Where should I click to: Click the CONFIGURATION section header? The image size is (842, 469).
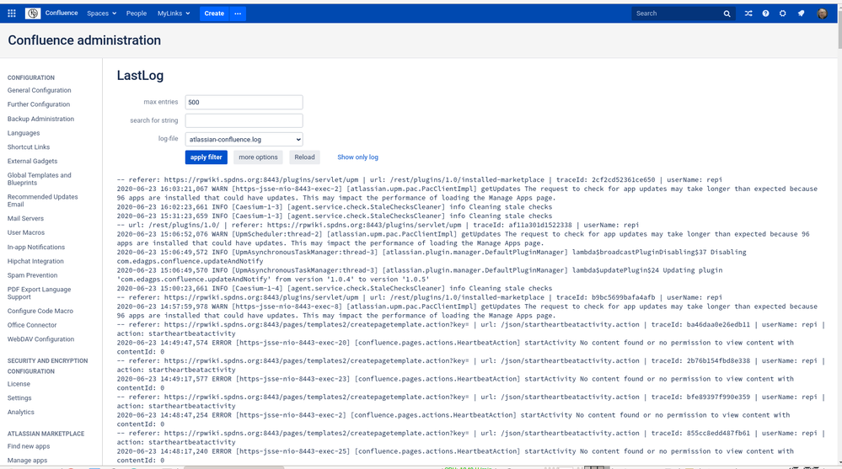pos(31,77)
